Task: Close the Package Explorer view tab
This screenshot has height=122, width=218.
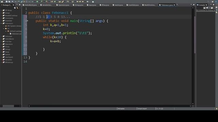Action: pyautogui.click(x=13, y=5)
